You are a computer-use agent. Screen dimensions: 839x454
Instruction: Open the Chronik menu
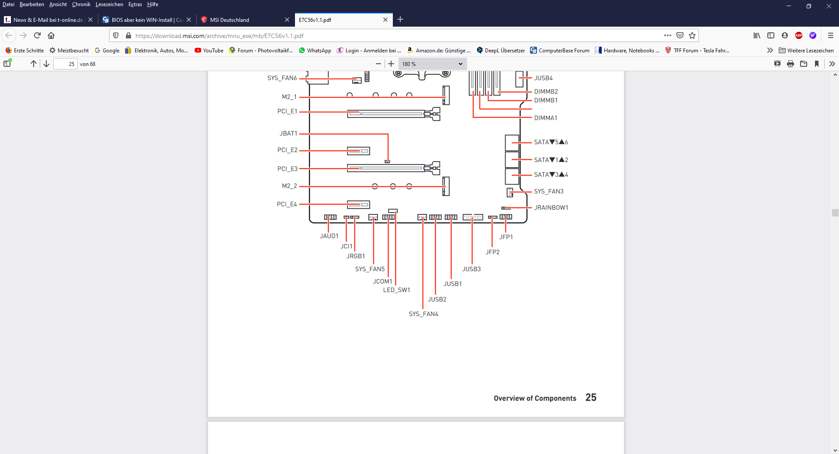pyautogui.click(x=81, y=4)
